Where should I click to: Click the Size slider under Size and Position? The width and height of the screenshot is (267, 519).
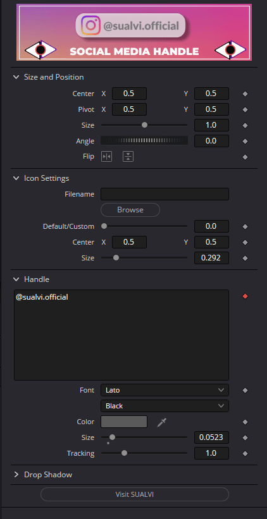tap(144, 125)
